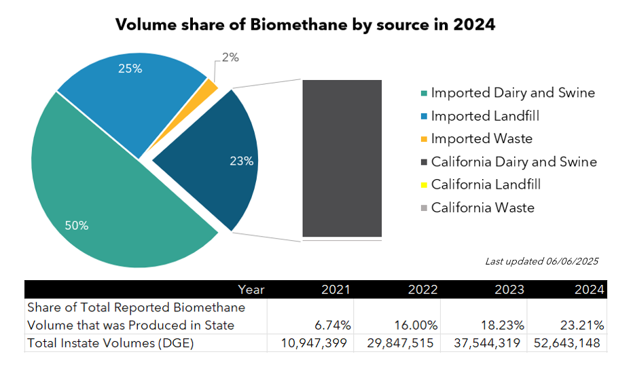The image size is (631, 369).
Task: Click the blue Imported Landfill legend swatch
Action: coord(424,117)
